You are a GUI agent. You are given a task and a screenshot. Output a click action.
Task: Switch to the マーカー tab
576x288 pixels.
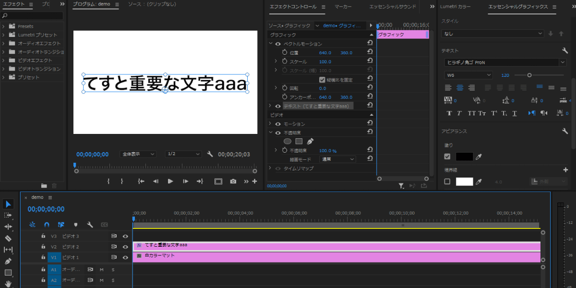pos(343,7)
